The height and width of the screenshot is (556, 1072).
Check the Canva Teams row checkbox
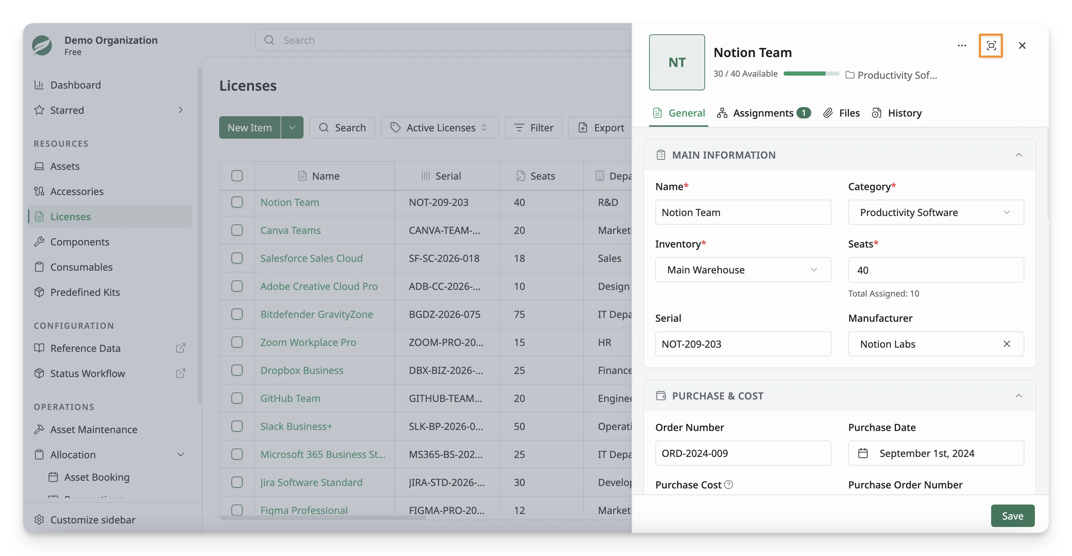(x=237, y=230)
